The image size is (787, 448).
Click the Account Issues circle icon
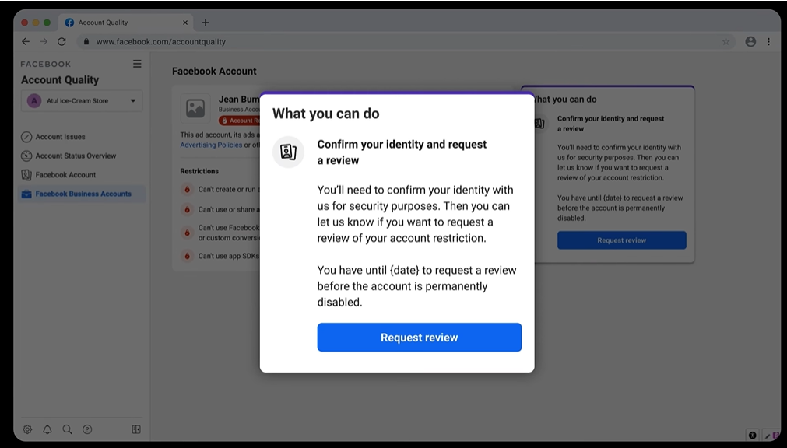[26, 137]
